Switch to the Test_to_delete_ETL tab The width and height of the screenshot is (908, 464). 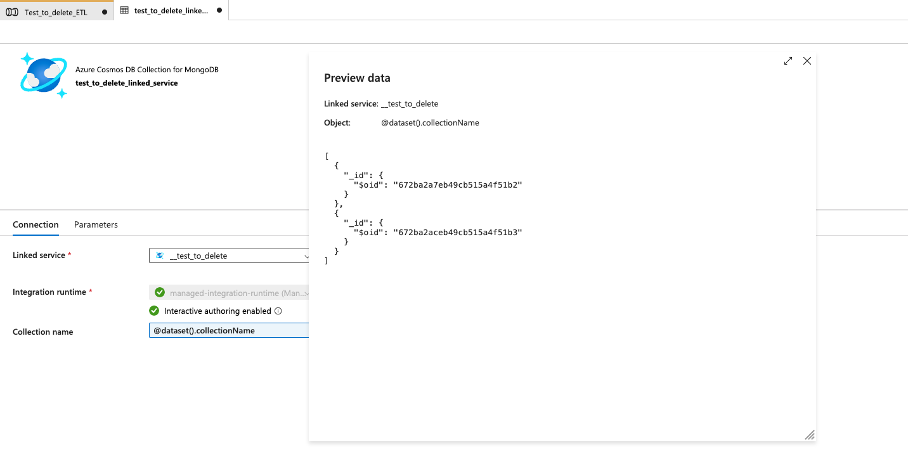56,11
